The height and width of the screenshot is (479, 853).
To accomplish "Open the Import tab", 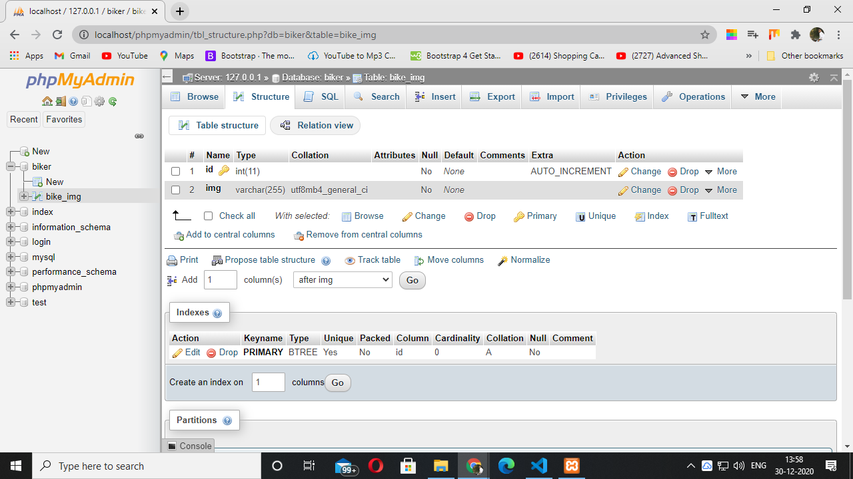I will click(552, 96).
